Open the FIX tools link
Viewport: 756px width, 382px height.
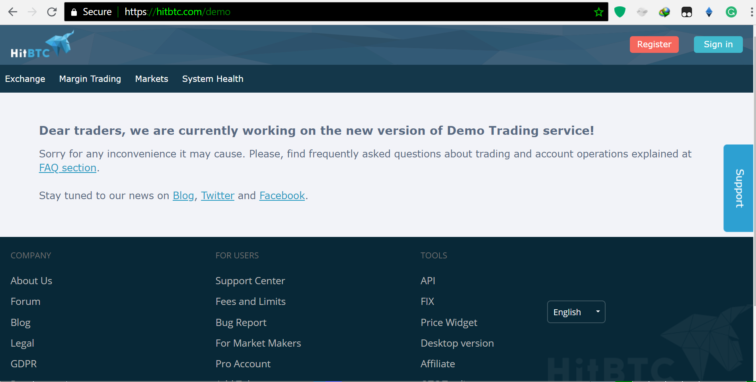[427, 301]
